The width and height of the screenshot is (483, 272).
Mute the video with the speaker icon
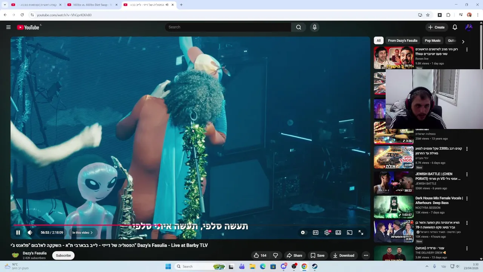tap(30, 233)
